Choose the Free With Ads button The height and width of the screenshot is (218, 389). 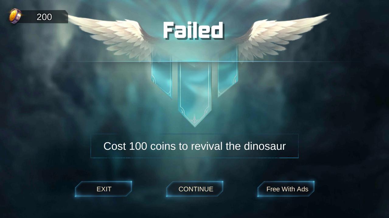286,189
